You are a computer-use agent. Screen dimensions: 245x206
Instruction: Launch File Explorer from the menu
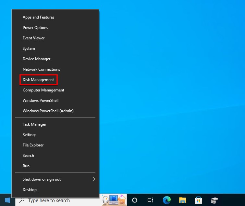(x=55, y=145)
